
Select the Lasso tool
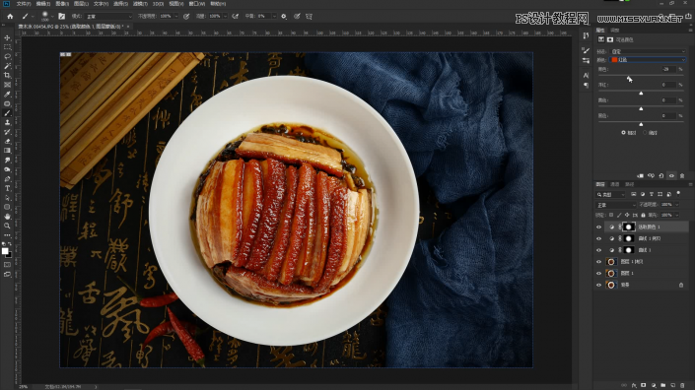[7, 57]
